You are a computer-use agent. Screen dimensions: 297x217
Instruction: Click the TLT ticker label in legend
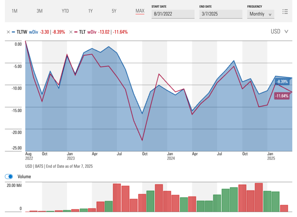point(82,32)
